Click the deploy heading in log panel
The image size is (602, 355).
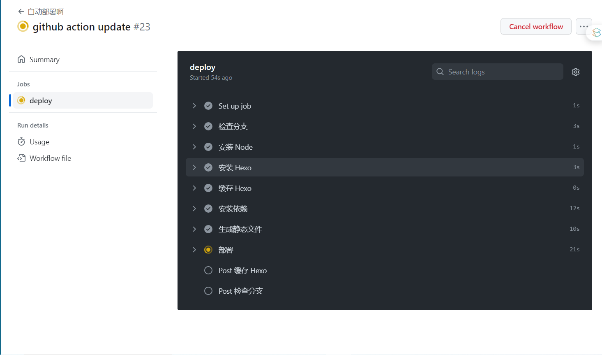pos(203,67)
